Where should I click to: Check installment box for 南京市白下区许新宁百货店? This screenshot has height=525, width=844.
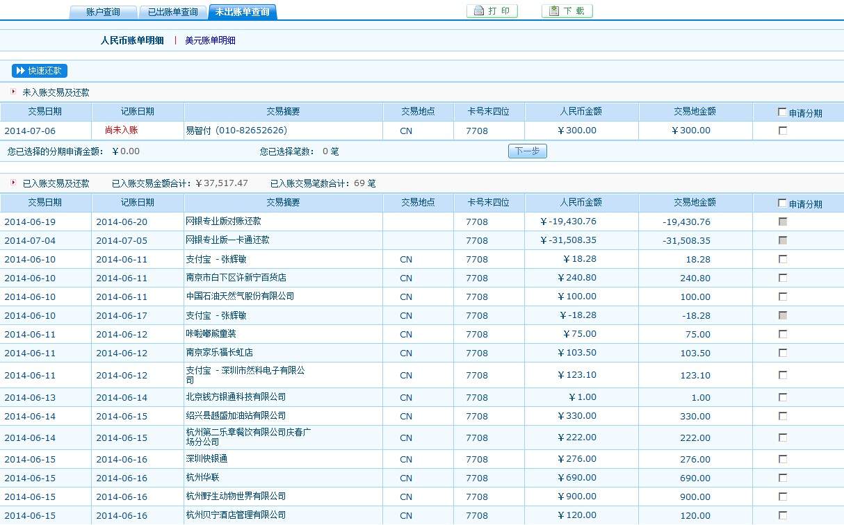tap(783, 278)
